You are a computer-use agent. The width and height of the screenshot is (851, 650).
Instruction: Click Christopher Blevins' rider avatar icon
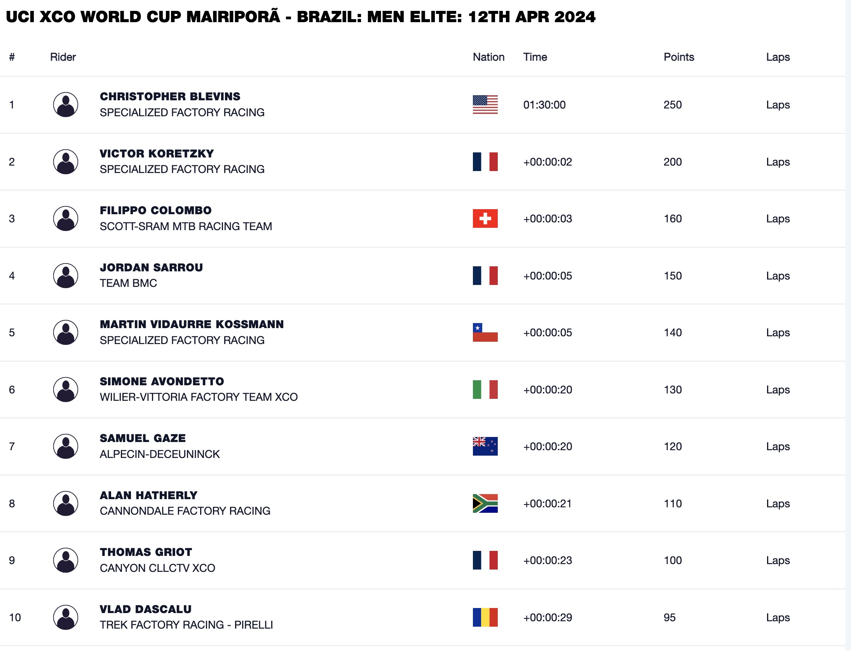[65, 105]
